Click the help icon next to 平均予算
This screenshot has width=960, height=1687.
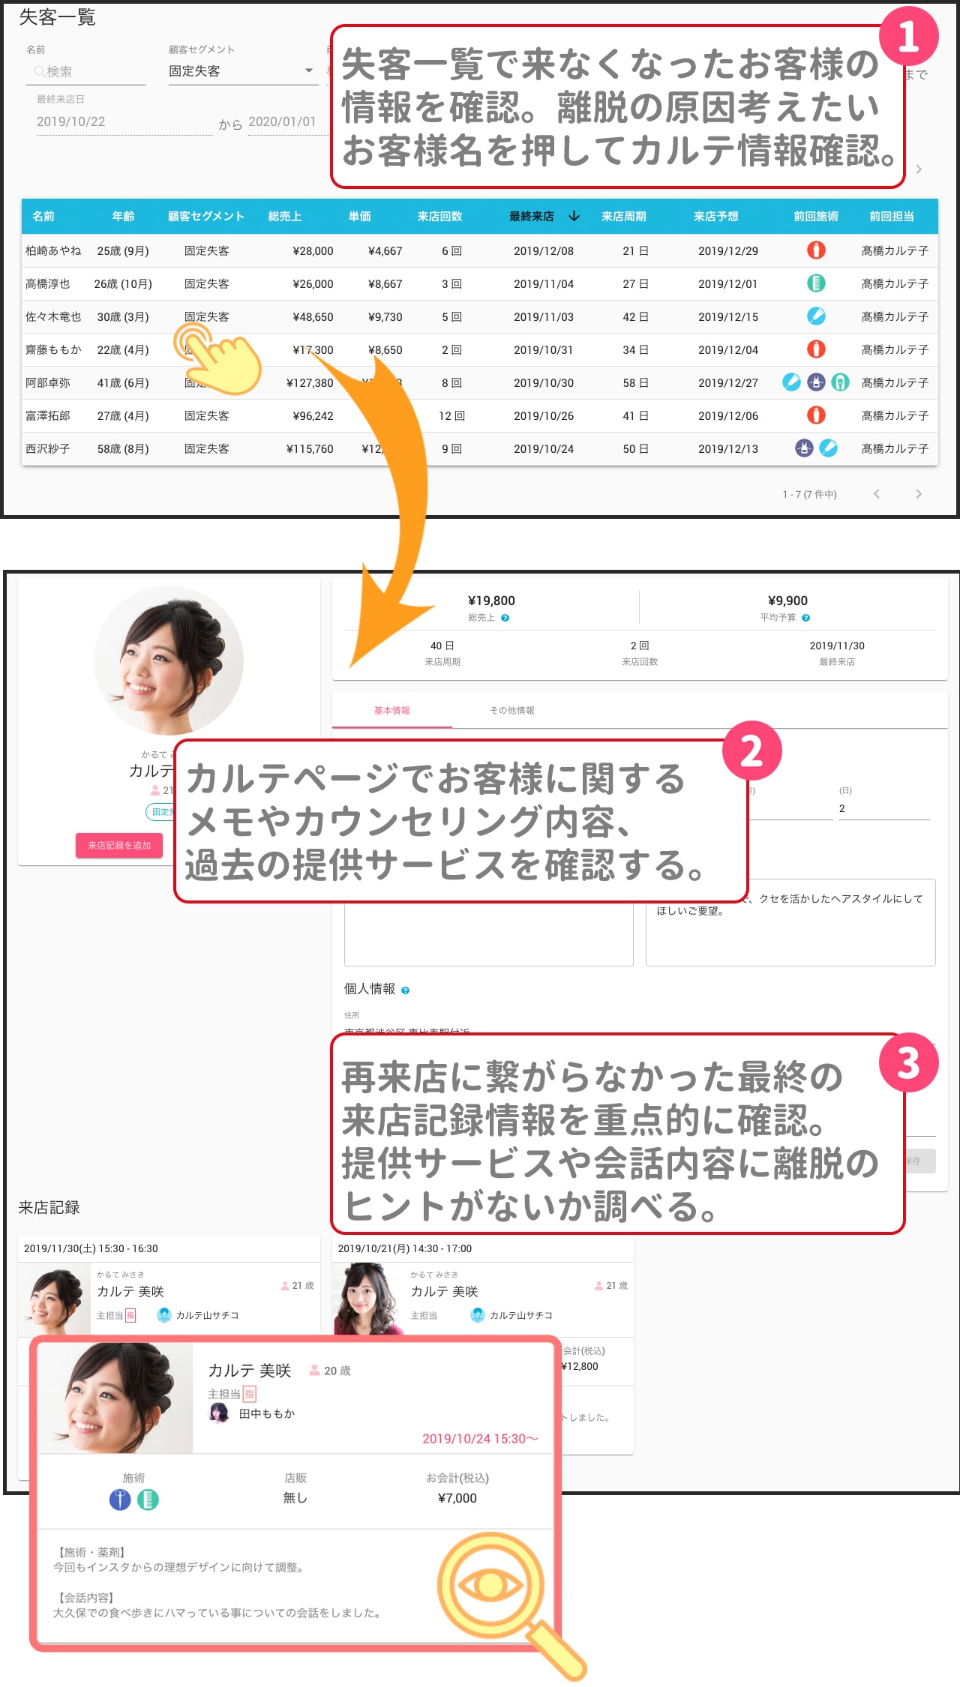click(805, 618)
